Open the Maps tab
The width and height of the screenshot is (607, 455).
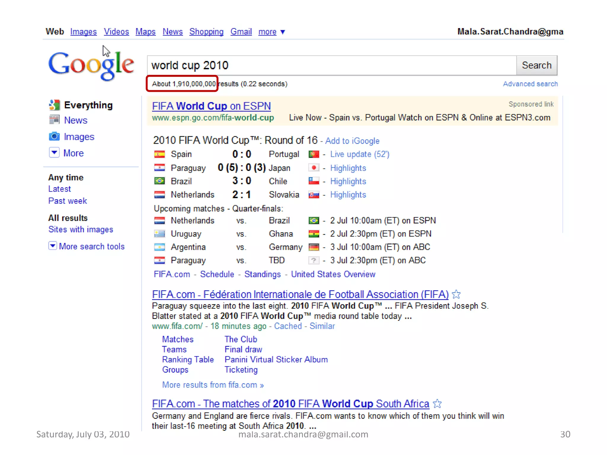[x=146, y=32]
